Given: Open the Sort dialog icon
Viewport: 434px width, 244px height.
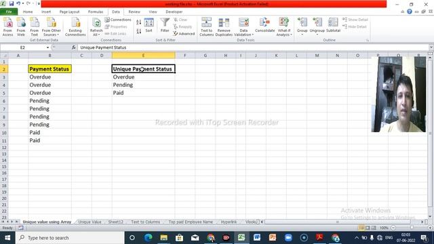Looking at the screenshot, I should pyautogui.click(x=149, y=26).
